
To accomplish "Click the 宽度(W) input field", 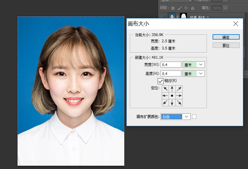I will (171, 65).
